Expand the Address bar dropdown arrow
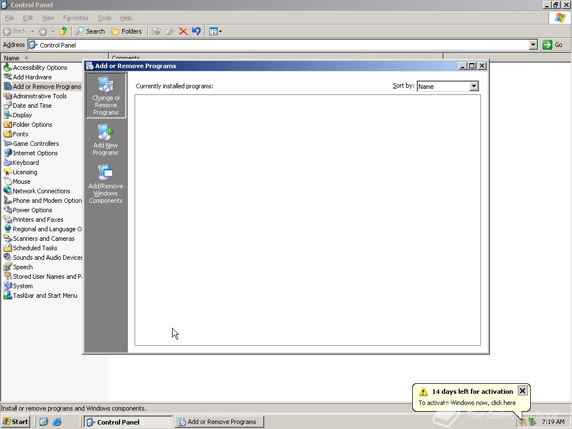Screen dimensions: 572x429 pos(533,45)
